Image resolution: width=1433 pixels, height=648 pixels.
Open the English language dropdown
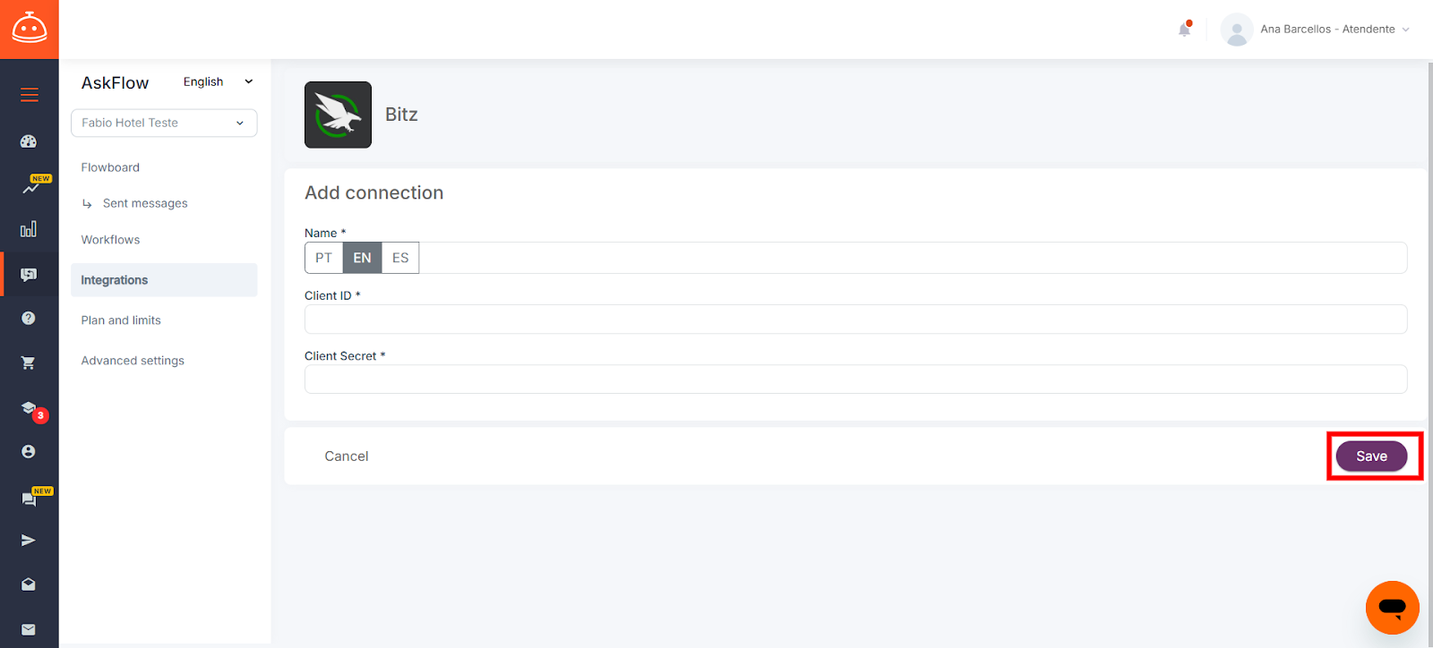(x=218, y=82)
